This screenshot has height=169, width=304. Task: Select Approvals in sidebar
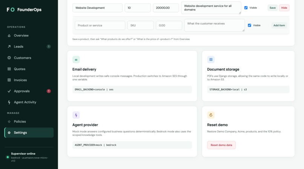coord(29,91)
